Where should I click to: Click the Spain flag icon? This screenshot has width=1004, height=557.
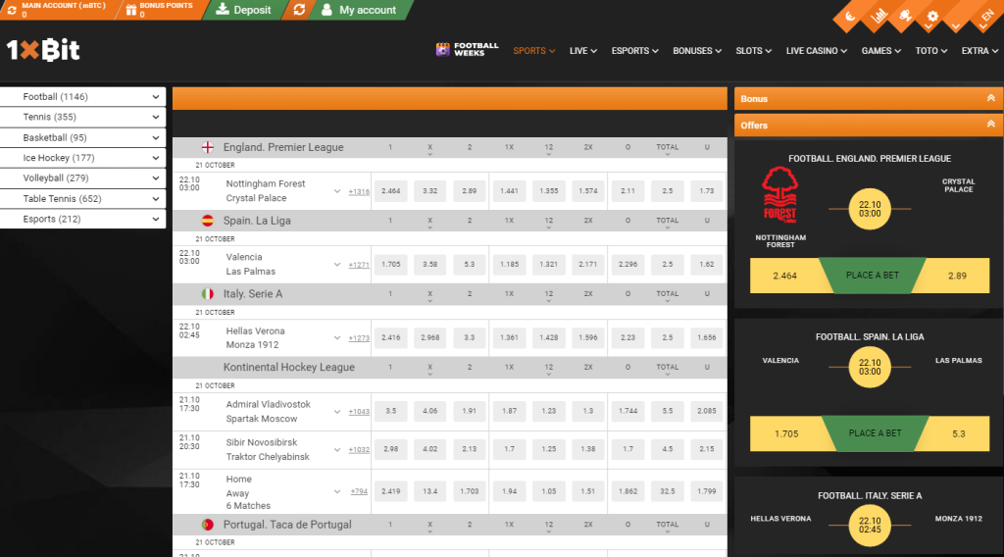[208, 221]
